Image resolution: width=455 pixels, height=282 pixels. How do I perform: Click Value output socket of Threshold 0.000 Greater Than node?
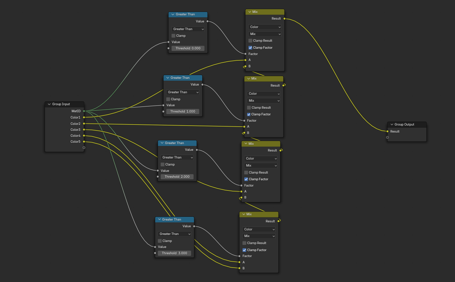(x=207, y=21)
